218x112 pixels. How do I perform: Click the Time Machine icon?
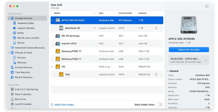[x=12, y=72]
